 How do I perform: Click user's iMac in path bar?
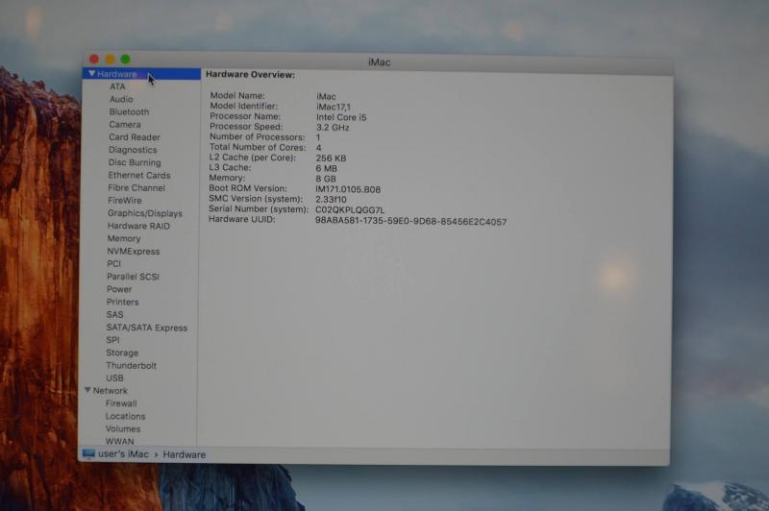123,454
